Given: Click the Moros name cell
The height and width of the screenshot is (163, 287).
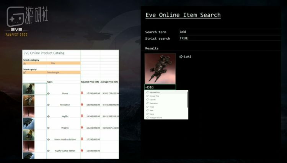Looking at the screenshot, I should [65, 94].
